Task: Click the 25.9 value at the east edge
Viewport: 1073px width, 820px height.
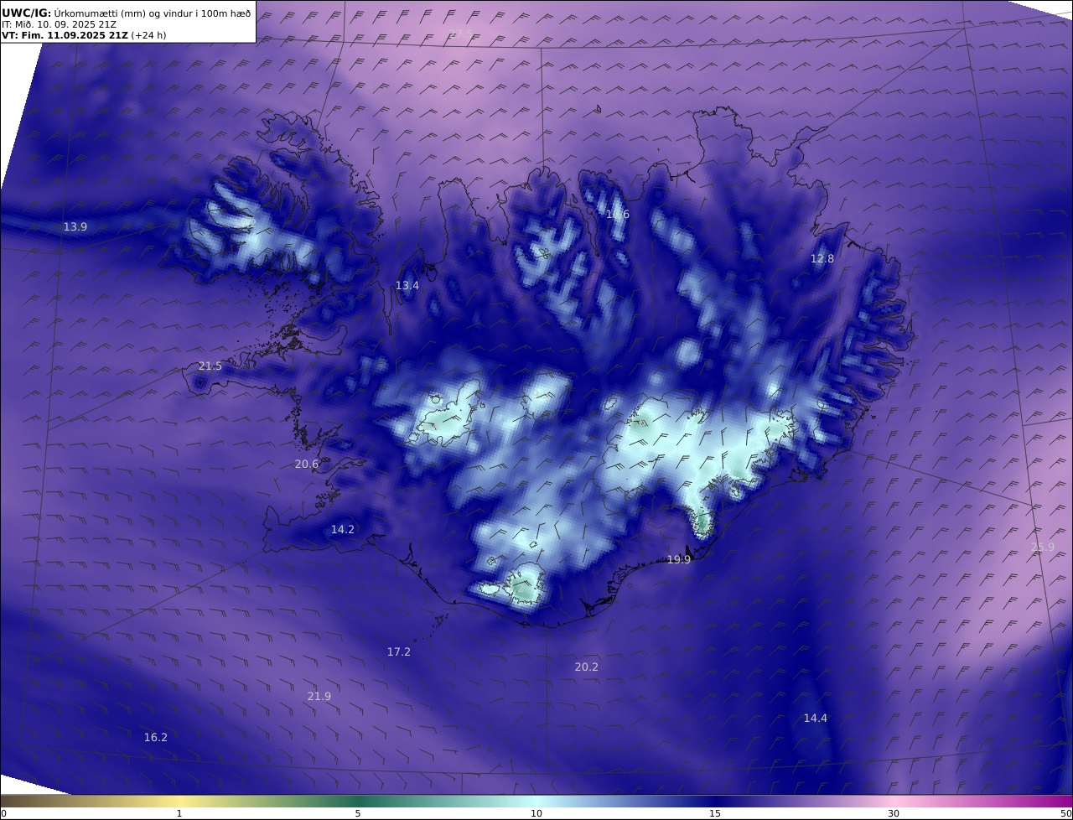Action: tap(1043, 548)
